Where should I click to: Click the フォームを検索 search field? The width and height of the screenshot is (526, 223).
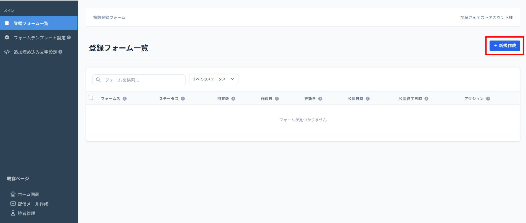pos(142,80)
